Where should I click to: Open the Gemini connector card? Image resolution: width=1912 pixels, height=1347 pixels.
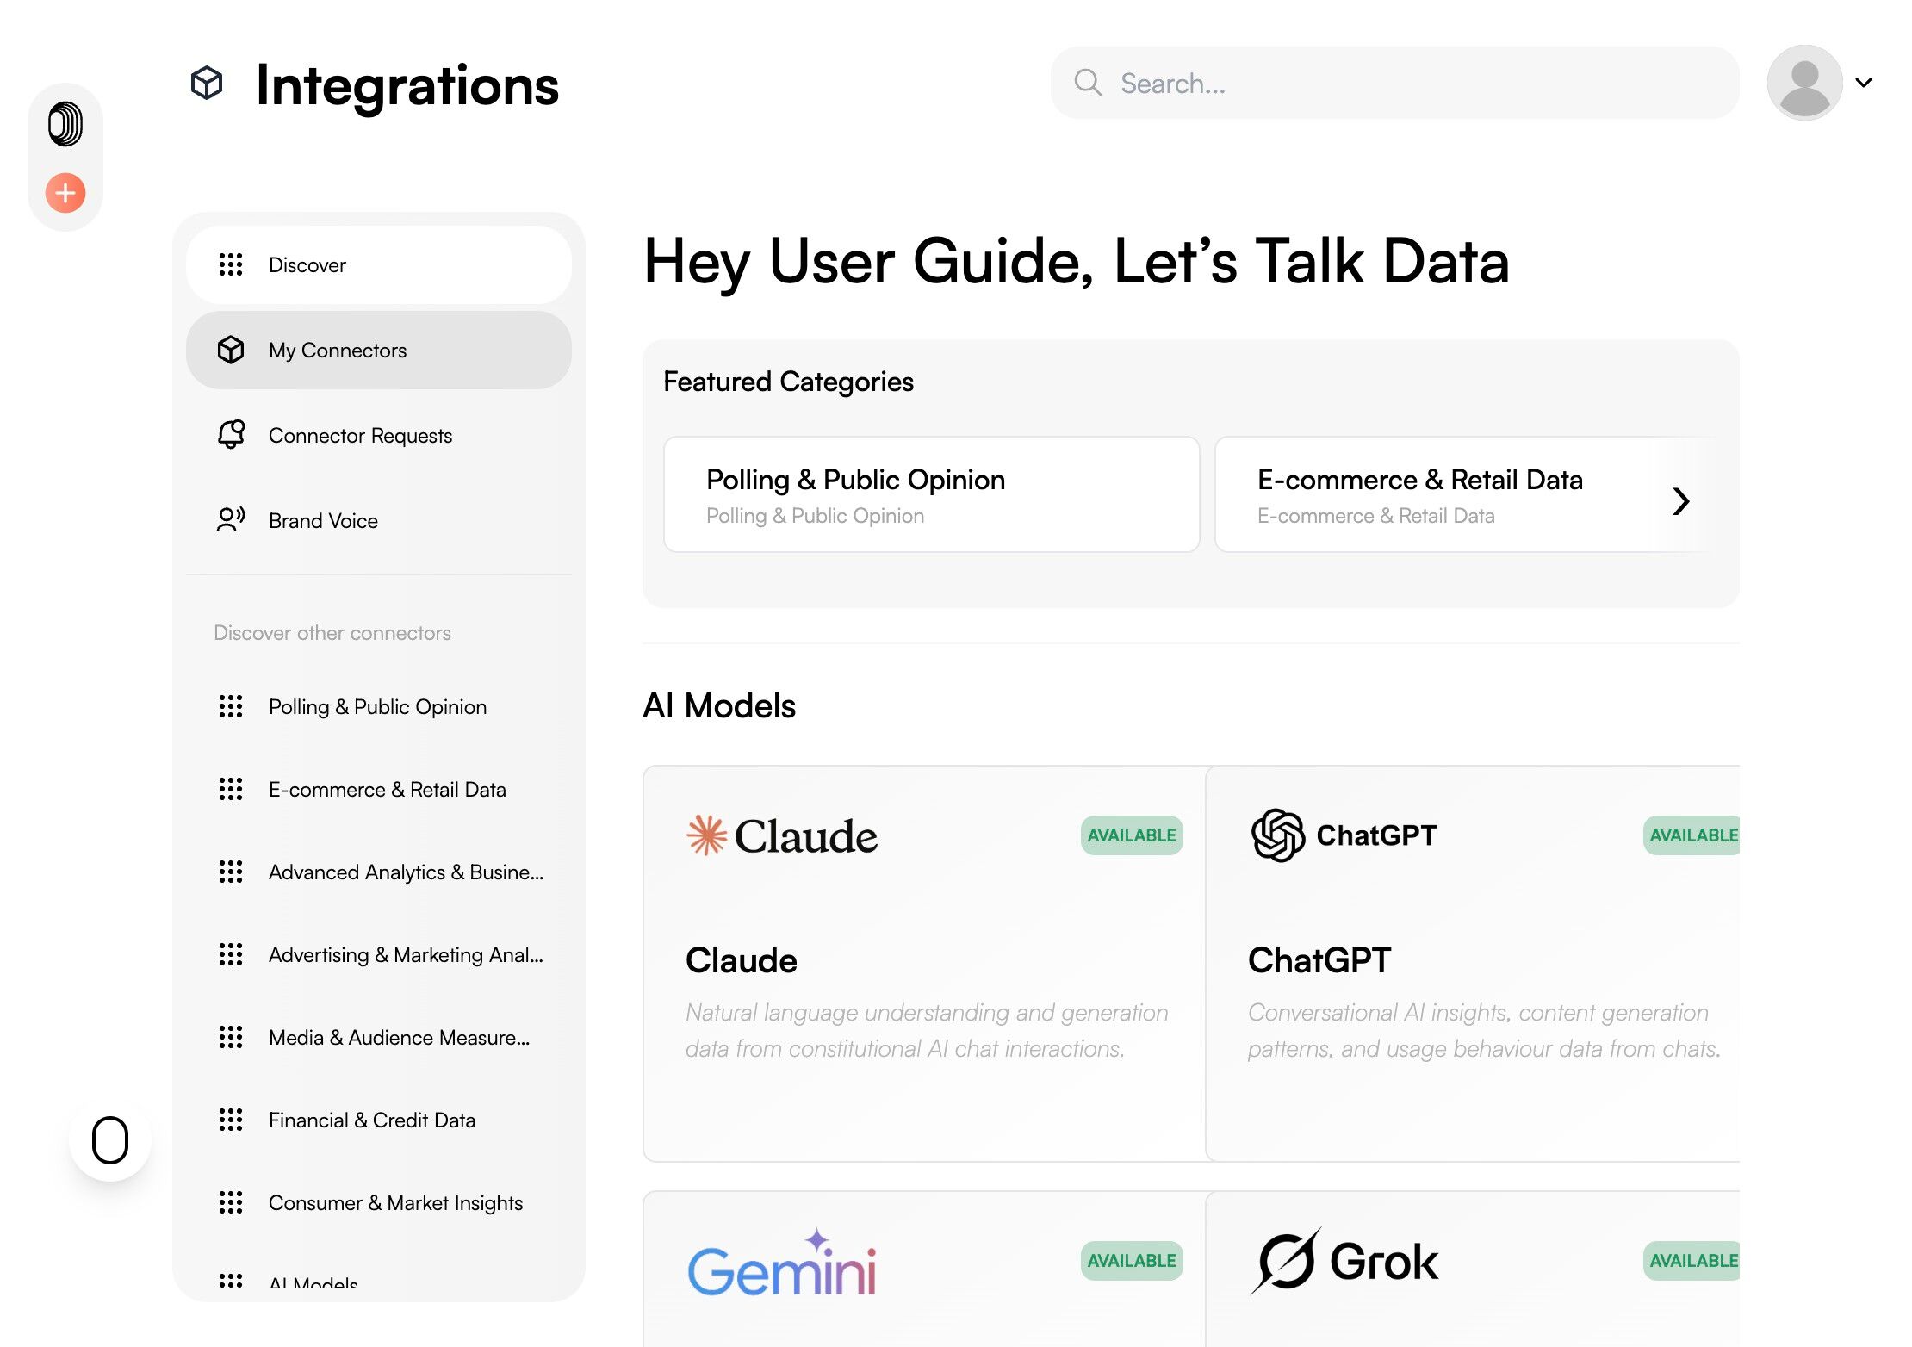[x=924, y=1269]
